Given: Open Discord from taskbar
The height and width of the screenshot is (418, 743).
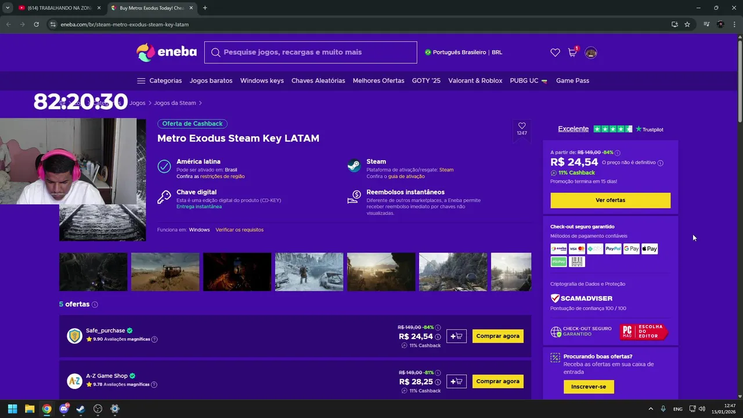Looking at the screenshot, I should click(x=64, y=409).
